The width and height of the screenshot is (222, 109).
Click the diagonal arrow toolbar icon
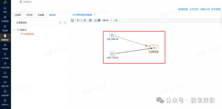[96, 20]
